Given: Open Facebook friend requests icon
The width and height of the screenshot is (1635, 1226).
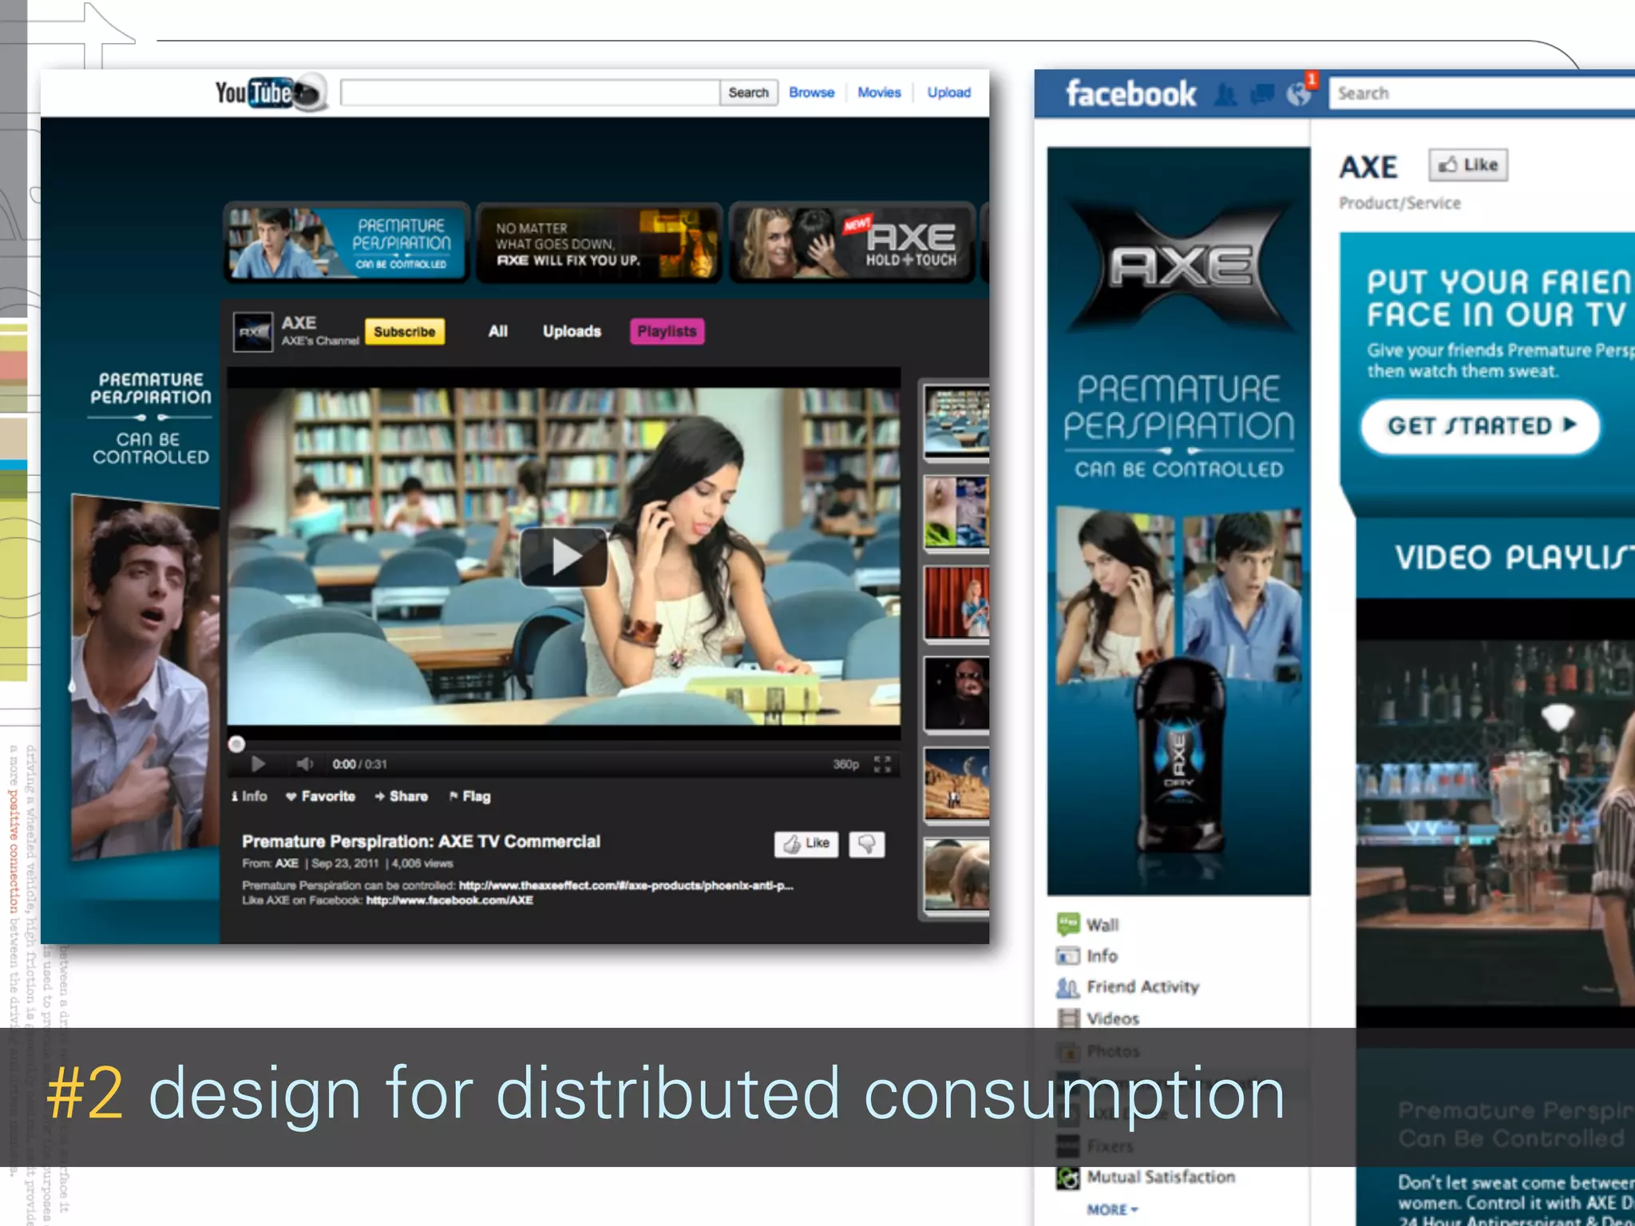Looking at the screenshot, I should coord(1225,95).
